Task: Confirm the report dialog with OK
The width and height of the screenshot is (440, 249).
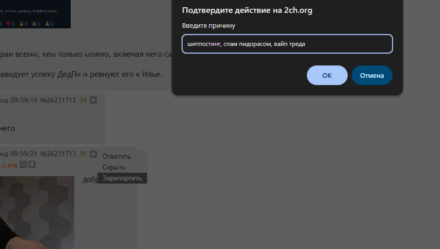Action: [327, 75]
